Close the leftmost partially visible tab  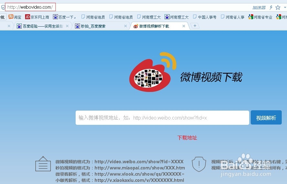(x=9, y=26)
